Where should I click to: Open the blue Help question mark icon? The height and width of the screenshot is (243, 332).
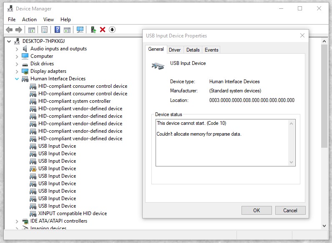point(57,30)
